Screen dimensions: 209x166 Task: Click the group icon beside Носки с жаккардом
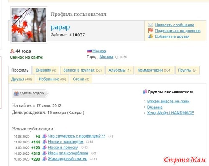pos(45,142)
